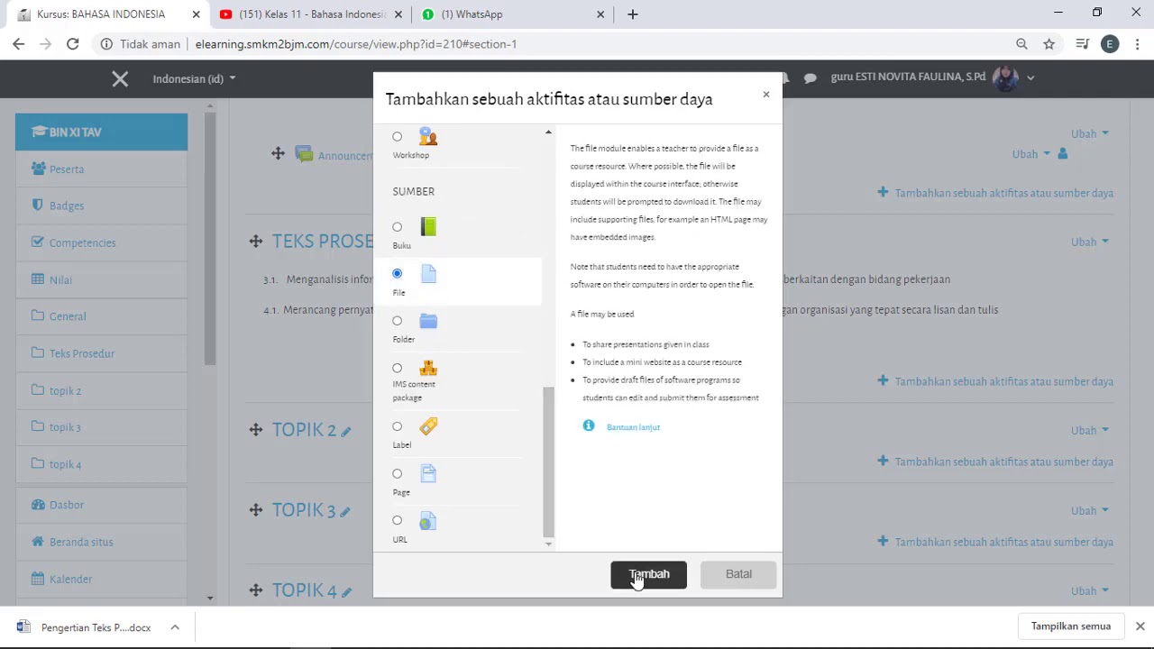
Task: Click the Workshop activity icon
Action: pos(428,136)
